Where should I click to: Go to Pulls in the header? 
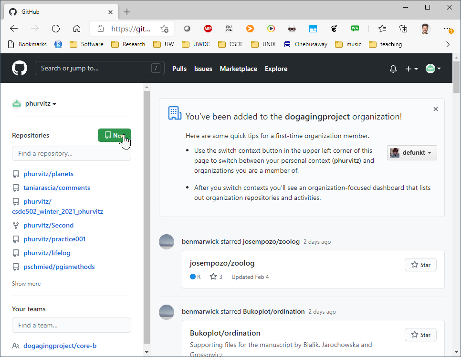tap(179, 69)
